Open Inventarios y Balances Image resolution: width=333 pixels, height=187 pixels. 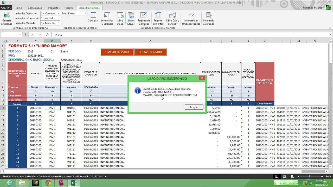(107, 18)
